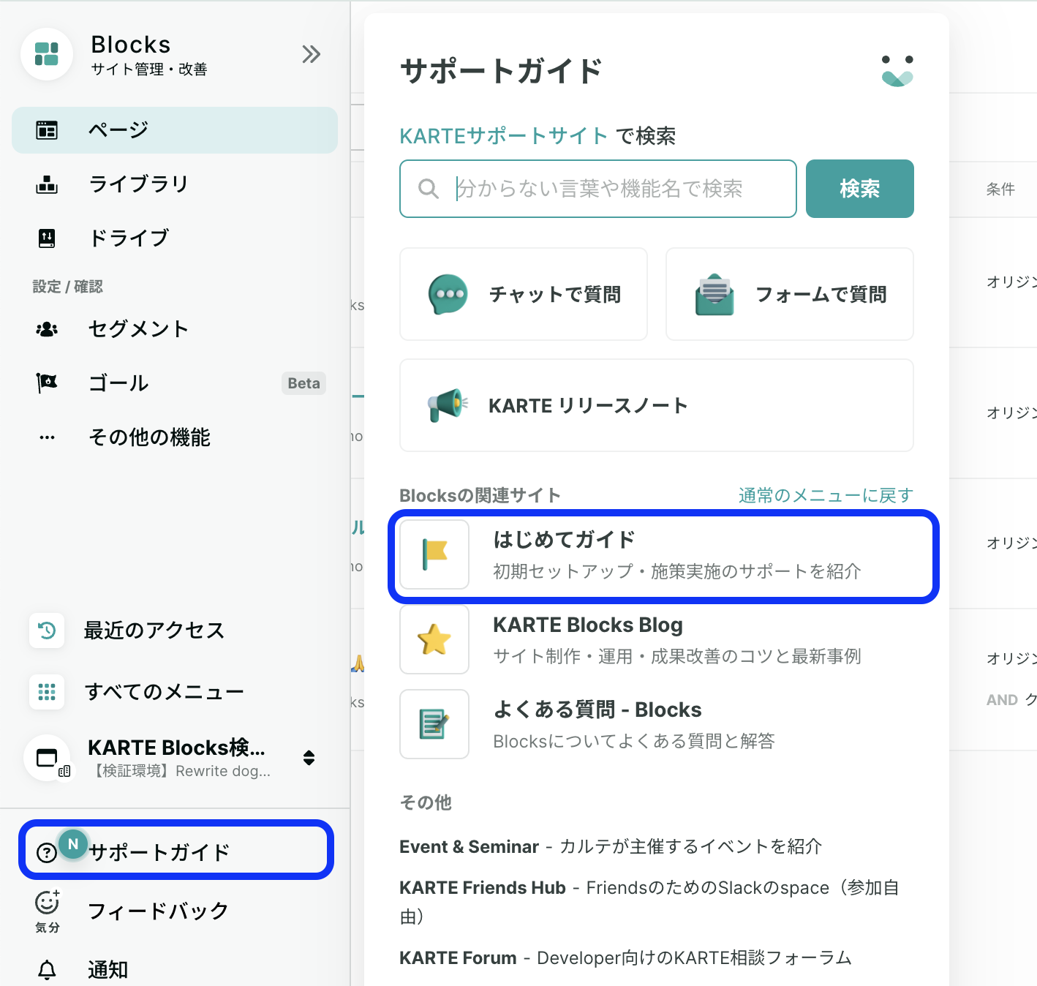Click the フィードバック smiley icon
This screenshot has width=1037, height=986.
(47, 903)
